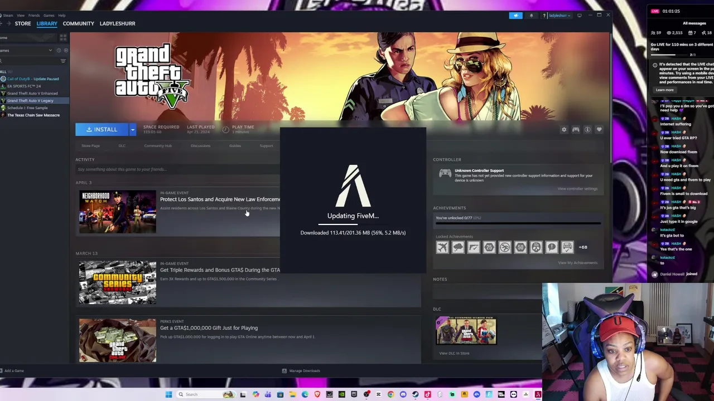
Task: Open the Guides link
Action: (235, 146)
